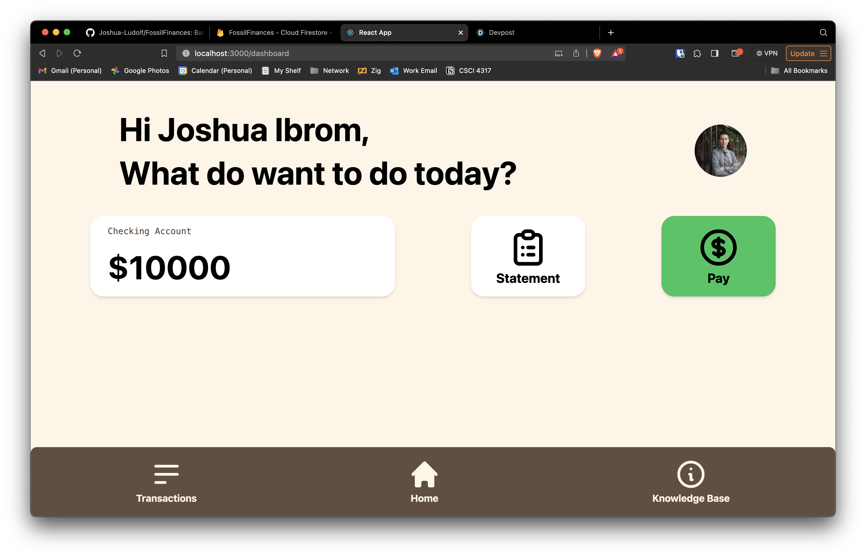Screen dimensions: 866x557
Task: Click the green Pay dollar button
Action: (x=718, y=256)
